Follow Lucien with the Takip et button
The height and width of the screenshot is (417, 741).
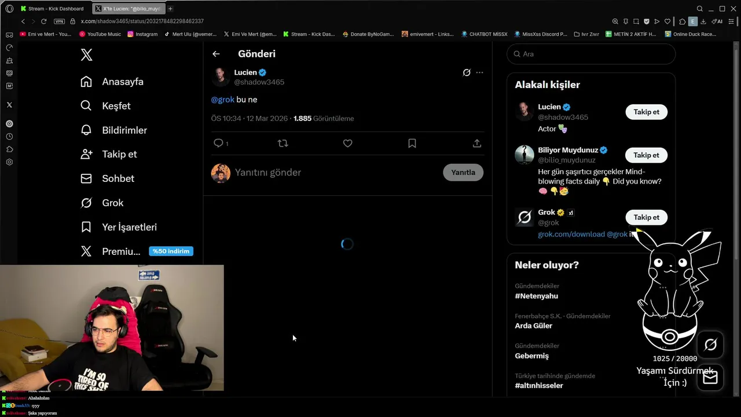646,112
